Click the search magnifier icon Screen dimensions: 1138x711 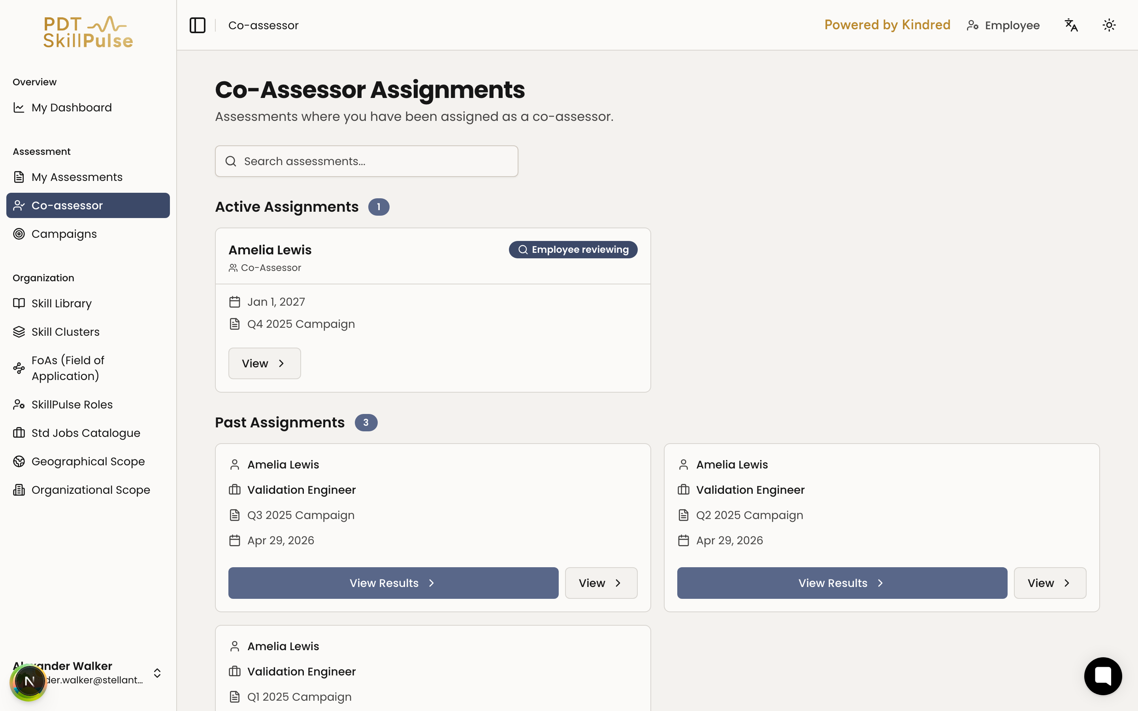click(x=230, y=161)
